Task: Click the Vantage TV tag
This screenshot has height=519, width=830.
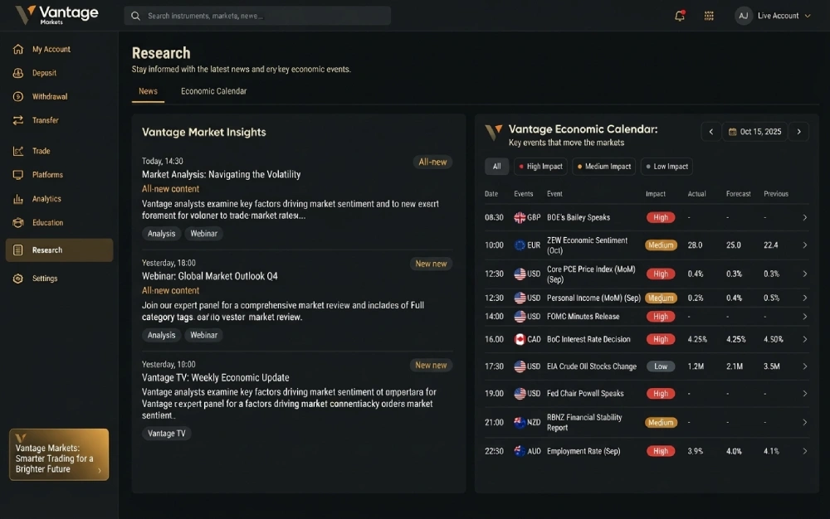Action: click(x=167, y=434)
